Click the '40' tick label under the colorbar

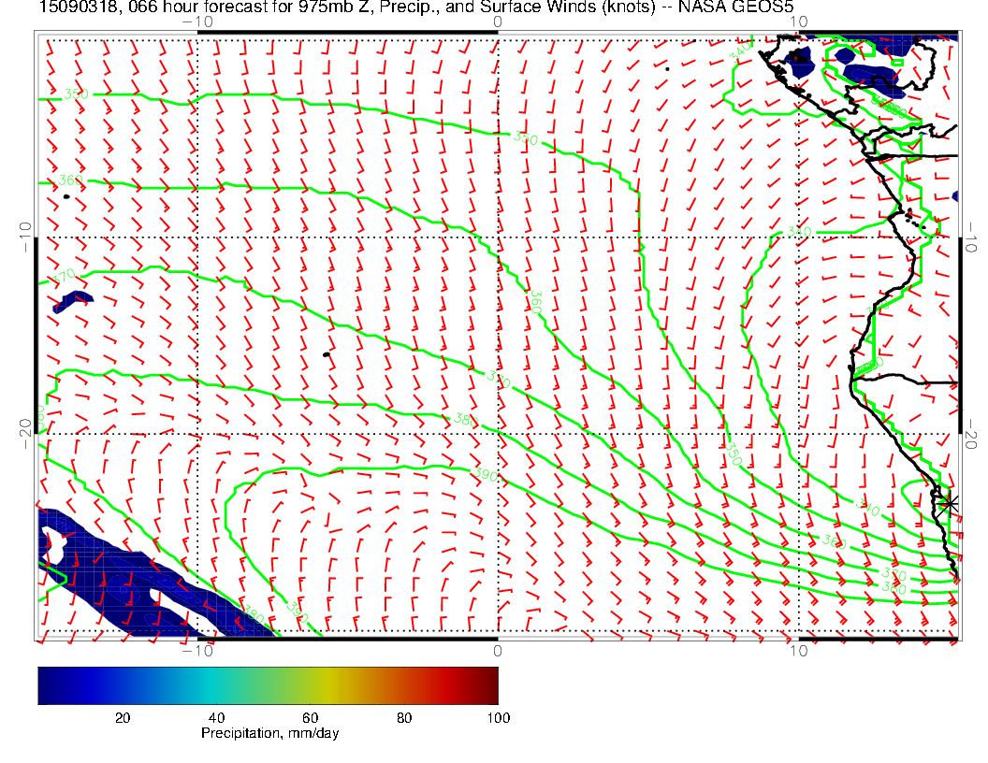coord(217,718)
